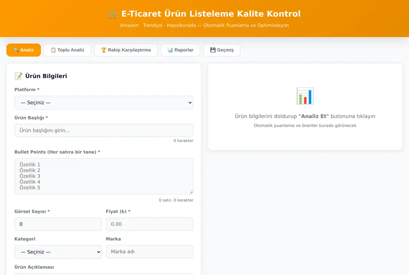409x275 pixels.
Task: Focus the Ürün Başlığı input field
Action: pos(104,130)
